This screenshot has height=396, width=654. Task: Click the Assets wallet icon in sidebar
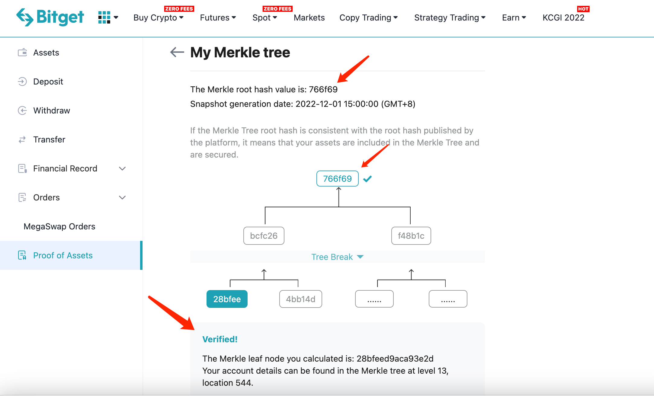(22, 53)
